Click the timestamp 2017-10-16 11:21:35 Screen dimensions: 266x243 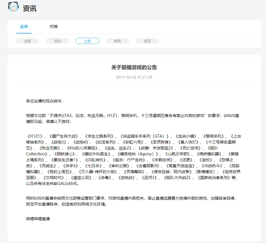coord(134,77)
